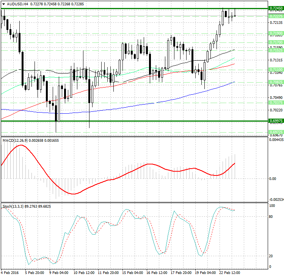
Task: Click the black triangle beside AUDUSD,H4
Action: point(3,4)
